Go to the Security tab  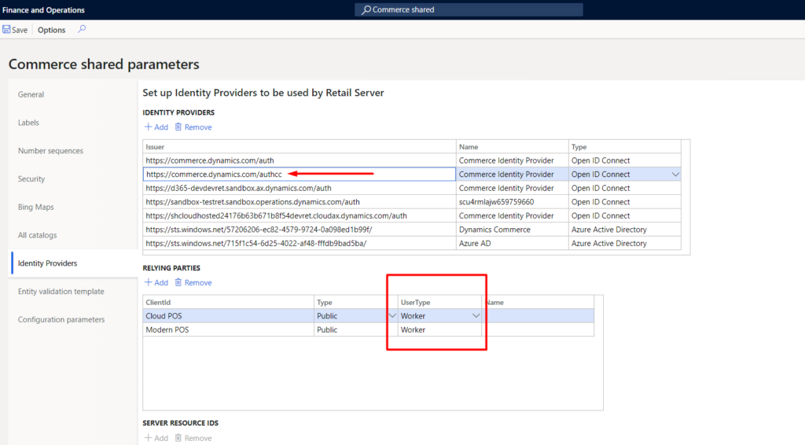click(x=31, y=179)
